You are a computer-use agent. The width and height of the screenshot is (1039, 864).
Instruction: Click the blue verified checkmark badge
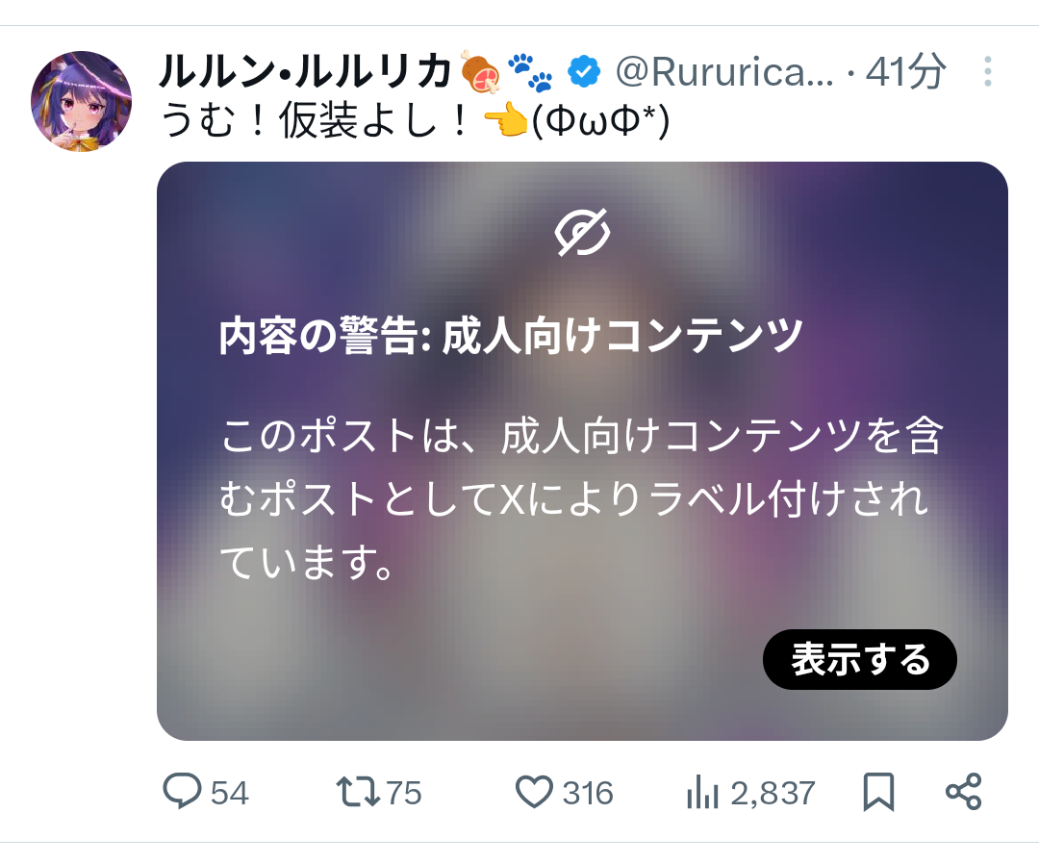(x=584, y=71)
